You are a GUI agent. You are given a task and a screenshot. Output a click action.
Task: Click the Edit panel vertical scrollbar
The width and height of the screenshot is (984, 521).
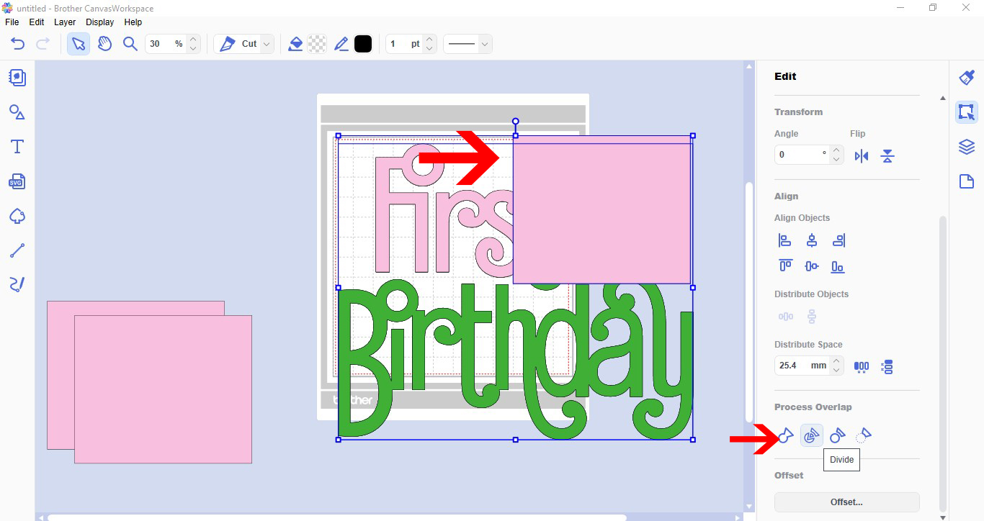coord(943,363)
